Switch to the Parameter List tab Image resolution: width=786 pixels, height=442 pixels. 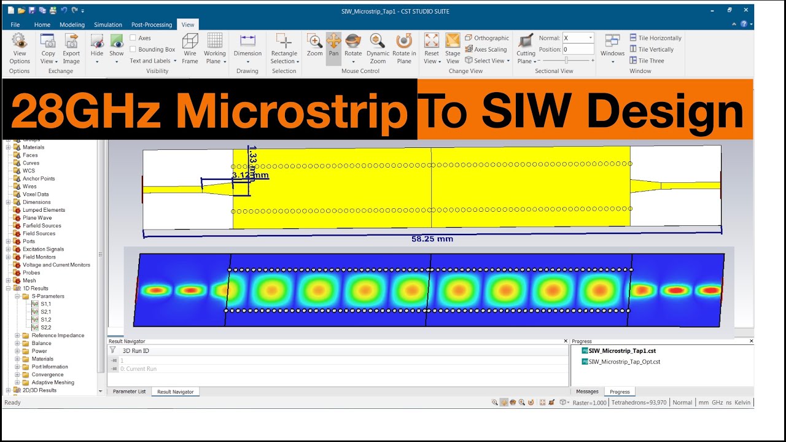pos(129,392)
